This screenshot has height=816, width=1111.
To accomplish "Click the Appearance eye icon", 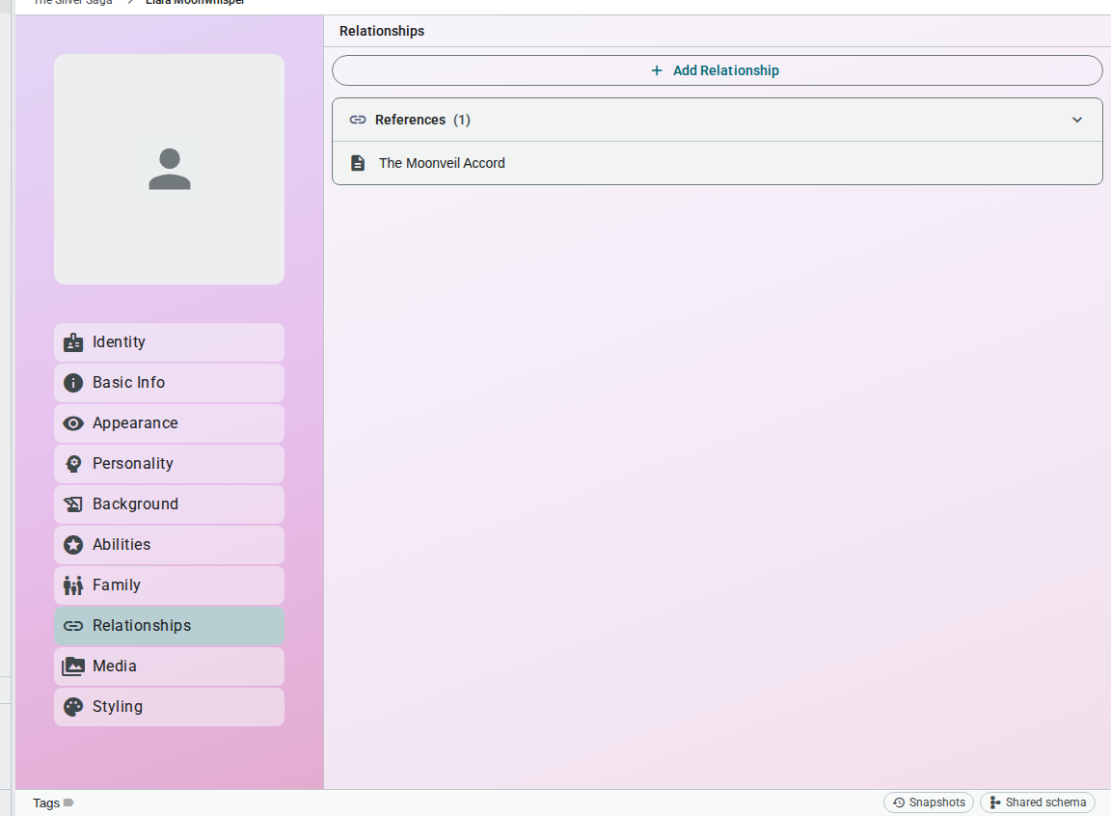I will [73, 423].
